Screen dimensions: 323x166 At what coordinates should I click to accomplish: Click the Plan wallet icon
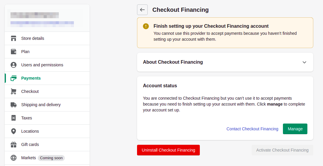point(14,52)
